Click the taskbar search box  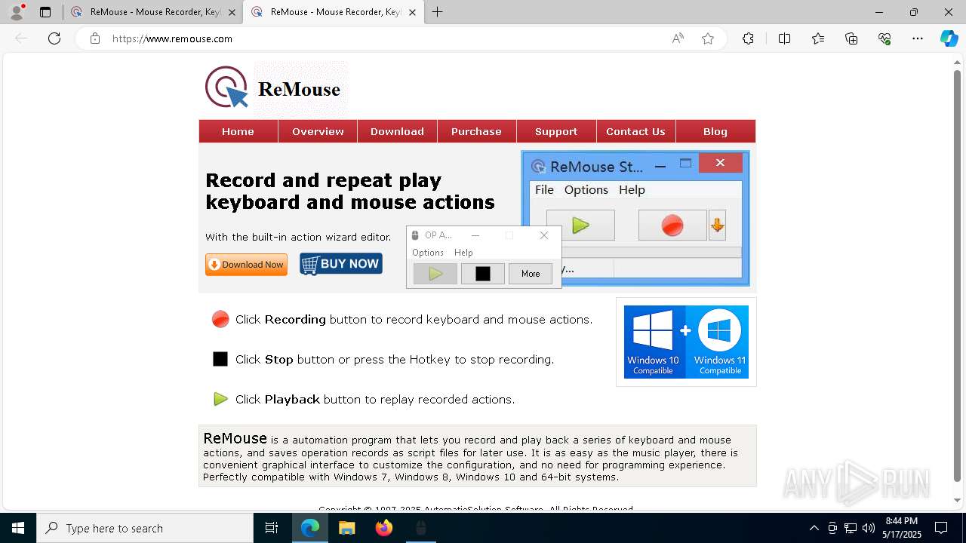coord(145,528)
